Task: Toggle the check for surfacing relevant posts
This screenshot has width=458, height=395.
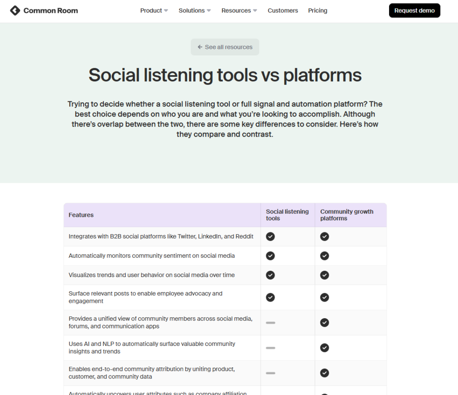Action: pyautogui.click(x=270, y=297)
